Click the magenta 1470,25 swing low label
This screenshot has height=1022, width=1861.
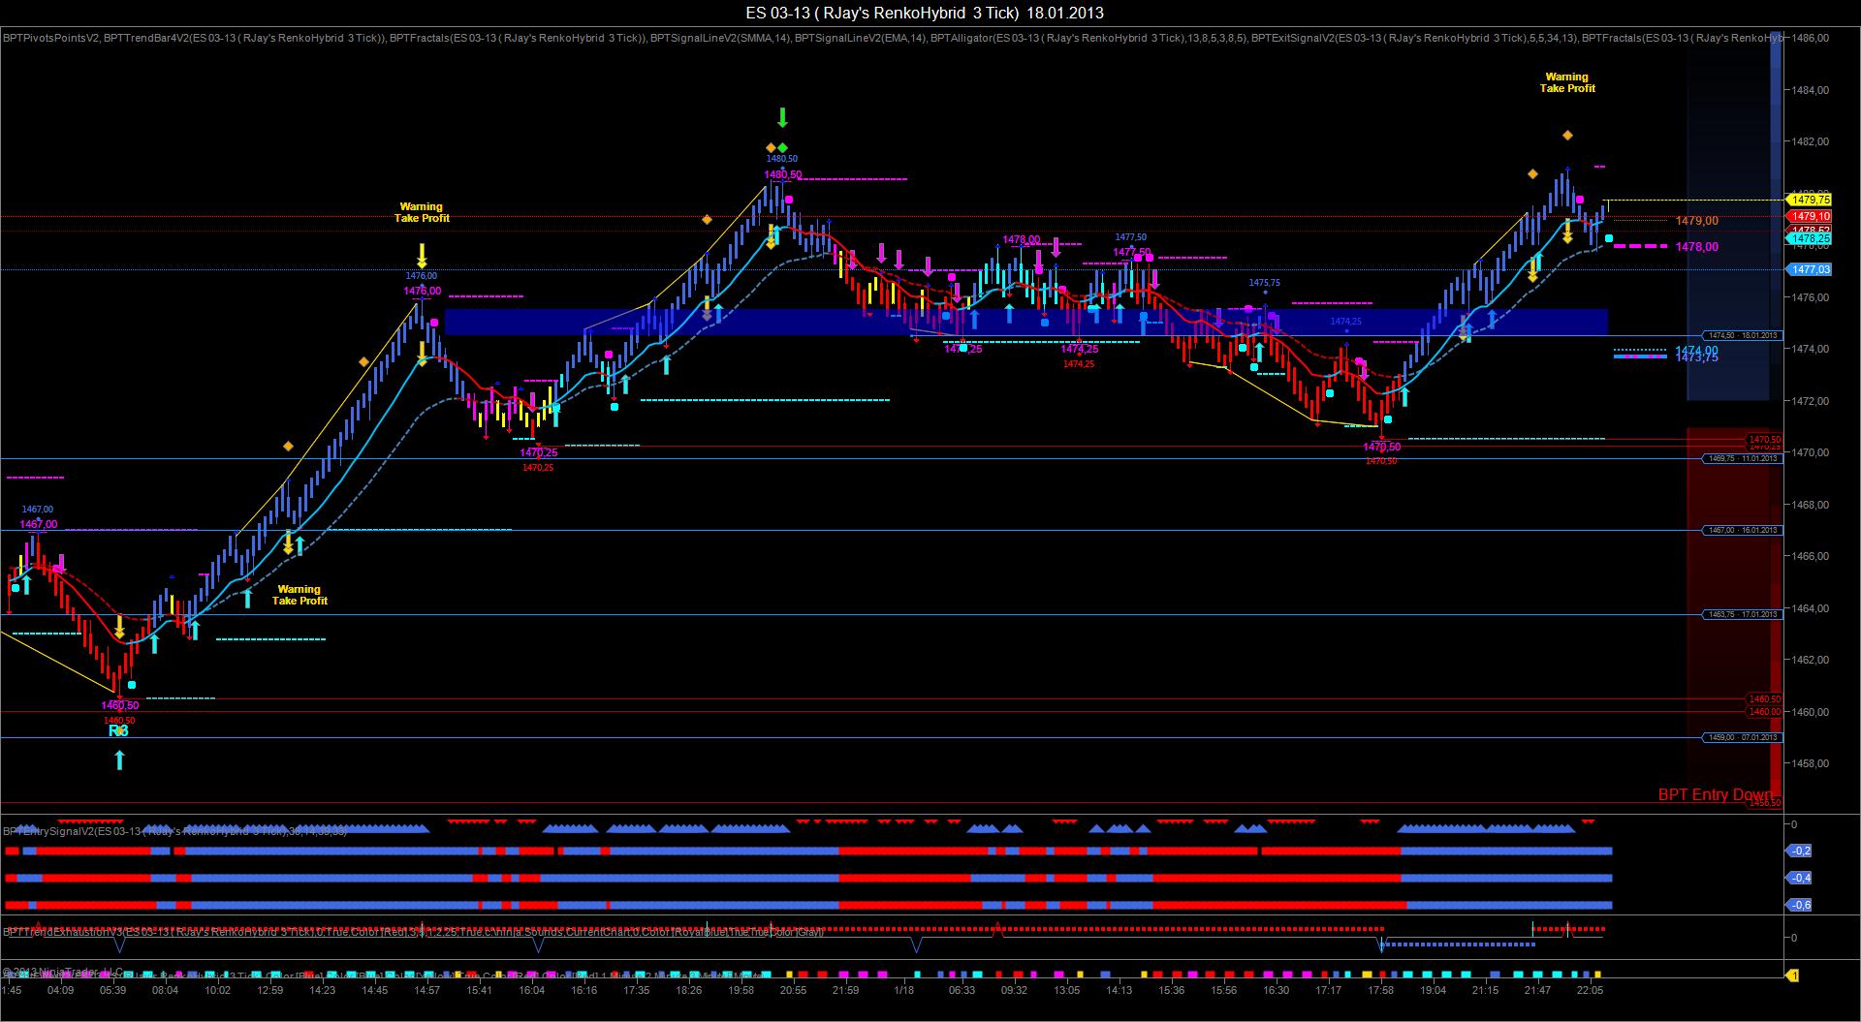tap(539, 452)
